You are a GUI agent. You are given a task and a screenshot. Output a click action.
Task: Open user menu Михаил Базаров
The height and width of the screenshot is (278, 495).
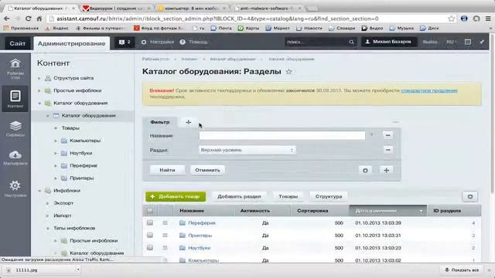(x=388, y=42)
